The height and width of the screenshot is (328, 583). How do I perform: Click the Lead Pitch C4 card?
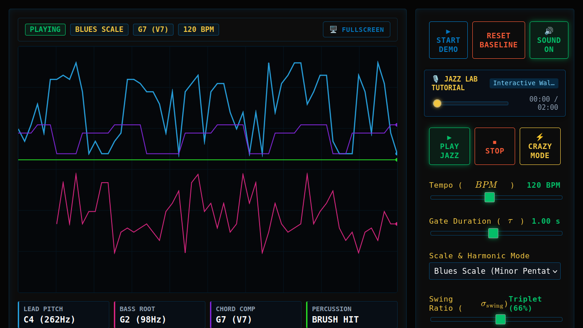[64, 314]
